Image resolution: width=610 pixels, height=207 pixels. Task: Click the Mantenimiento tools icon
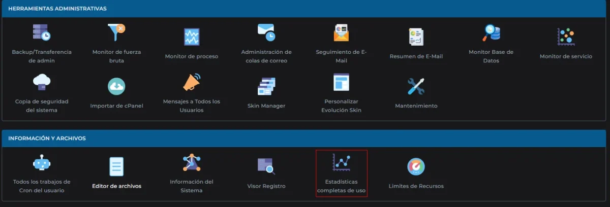(x=416, y=86)
